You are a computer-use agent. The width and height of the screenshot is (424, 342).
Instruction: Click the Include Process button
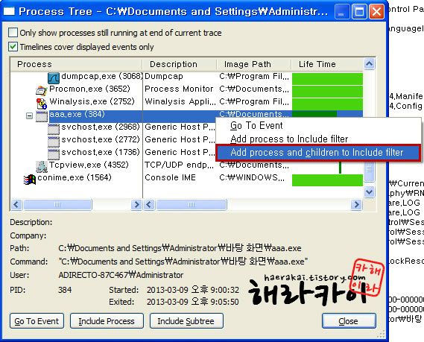point(107,321)
